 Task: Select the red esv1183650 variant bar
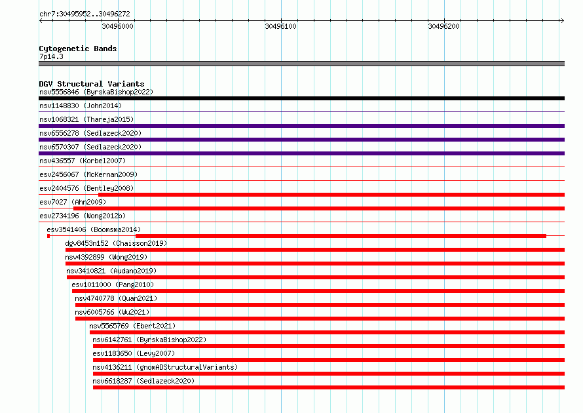click(329, 360)
